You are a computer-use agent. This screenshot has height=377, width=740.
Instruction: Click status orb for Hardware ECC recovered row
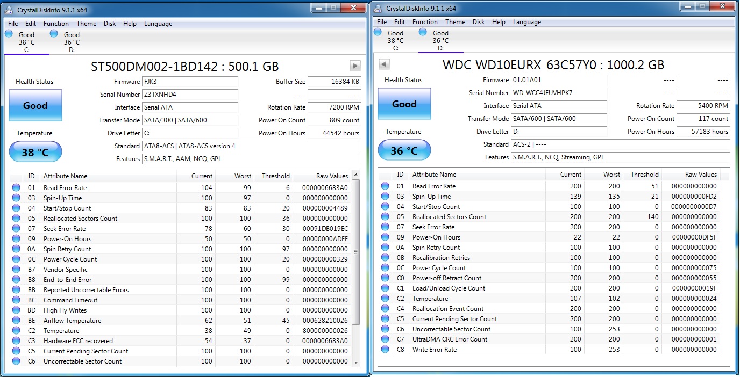point(16,341)
